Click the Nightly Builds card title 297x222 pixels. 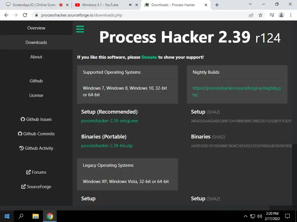click(x=206, y=72)
